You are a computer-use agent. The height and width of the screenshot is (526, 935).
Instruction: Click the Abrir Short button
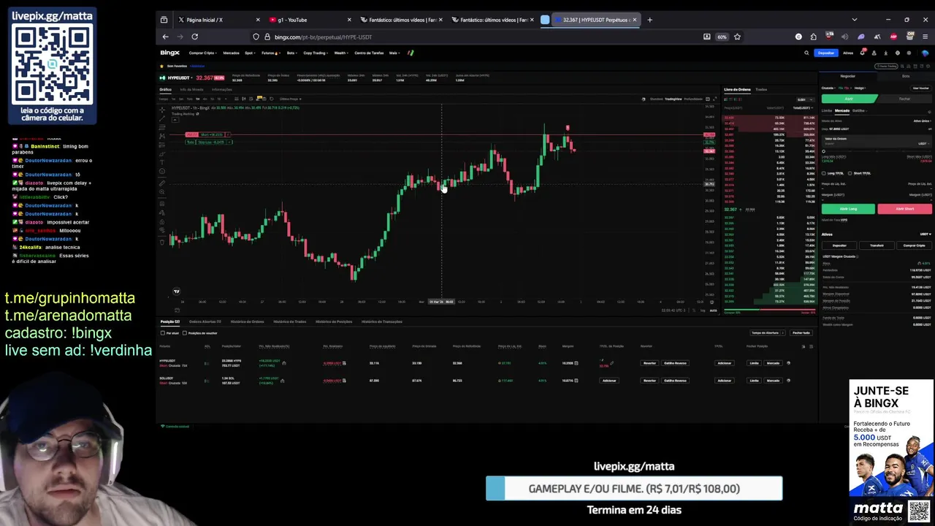pos(904,209)
